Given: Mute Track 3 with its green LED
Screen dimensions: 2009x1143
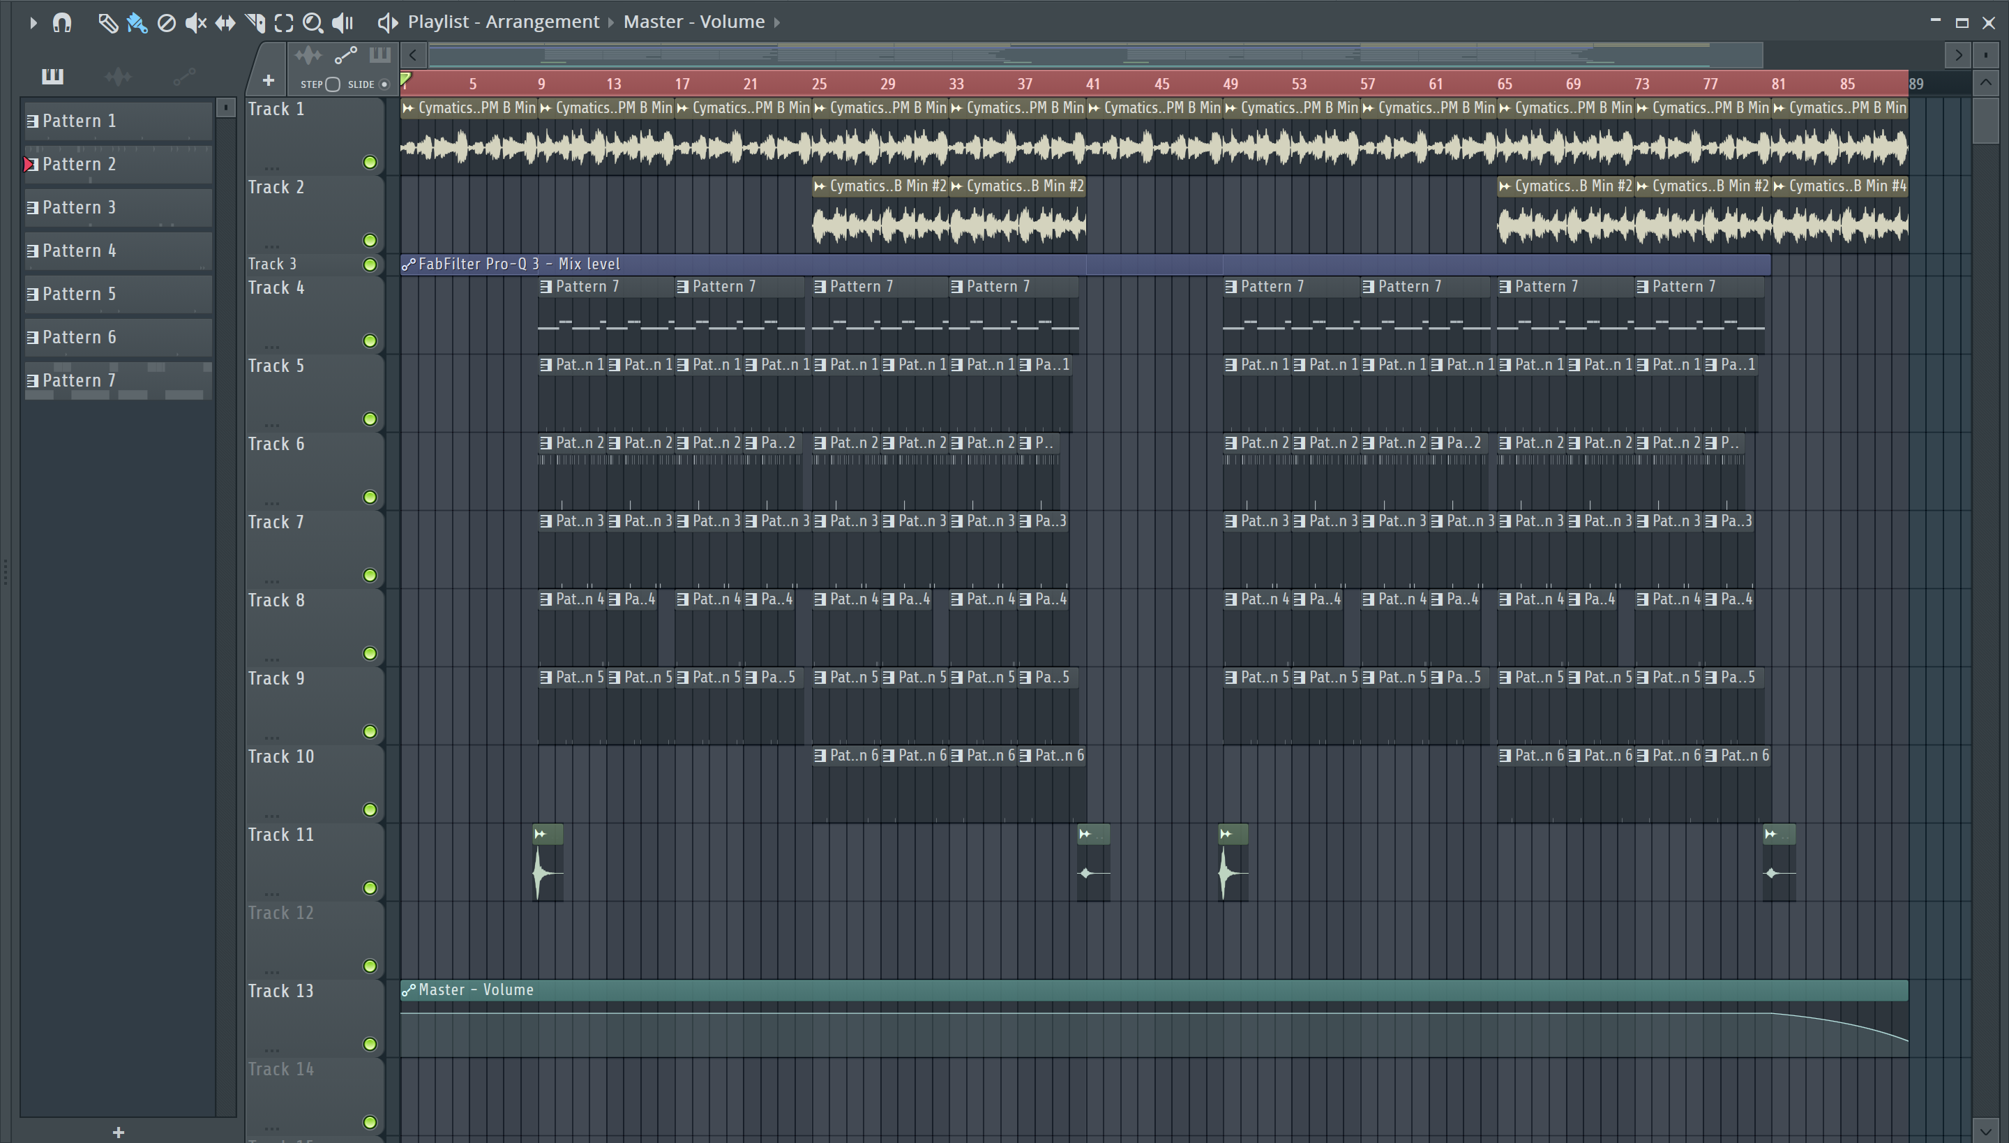Looking at the screenshot, I should pyautogui.click(x=370, y=264).
